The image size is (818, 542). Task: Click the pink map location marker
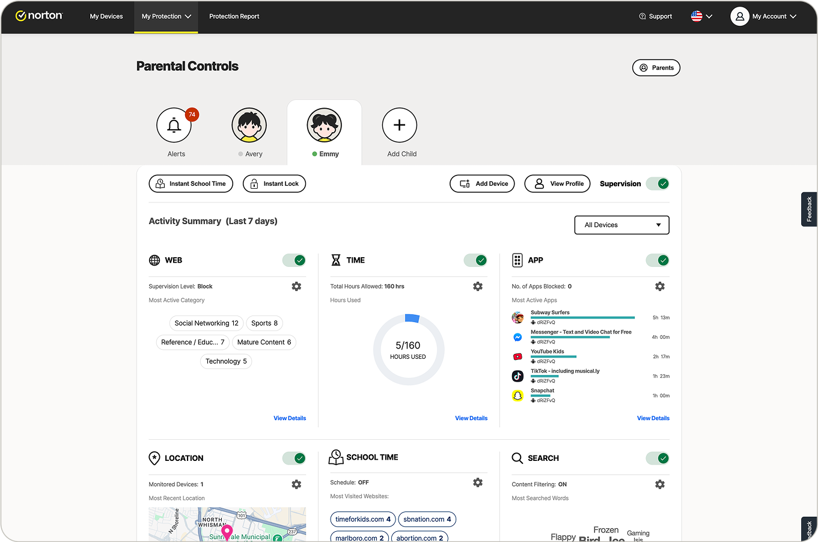227,532
